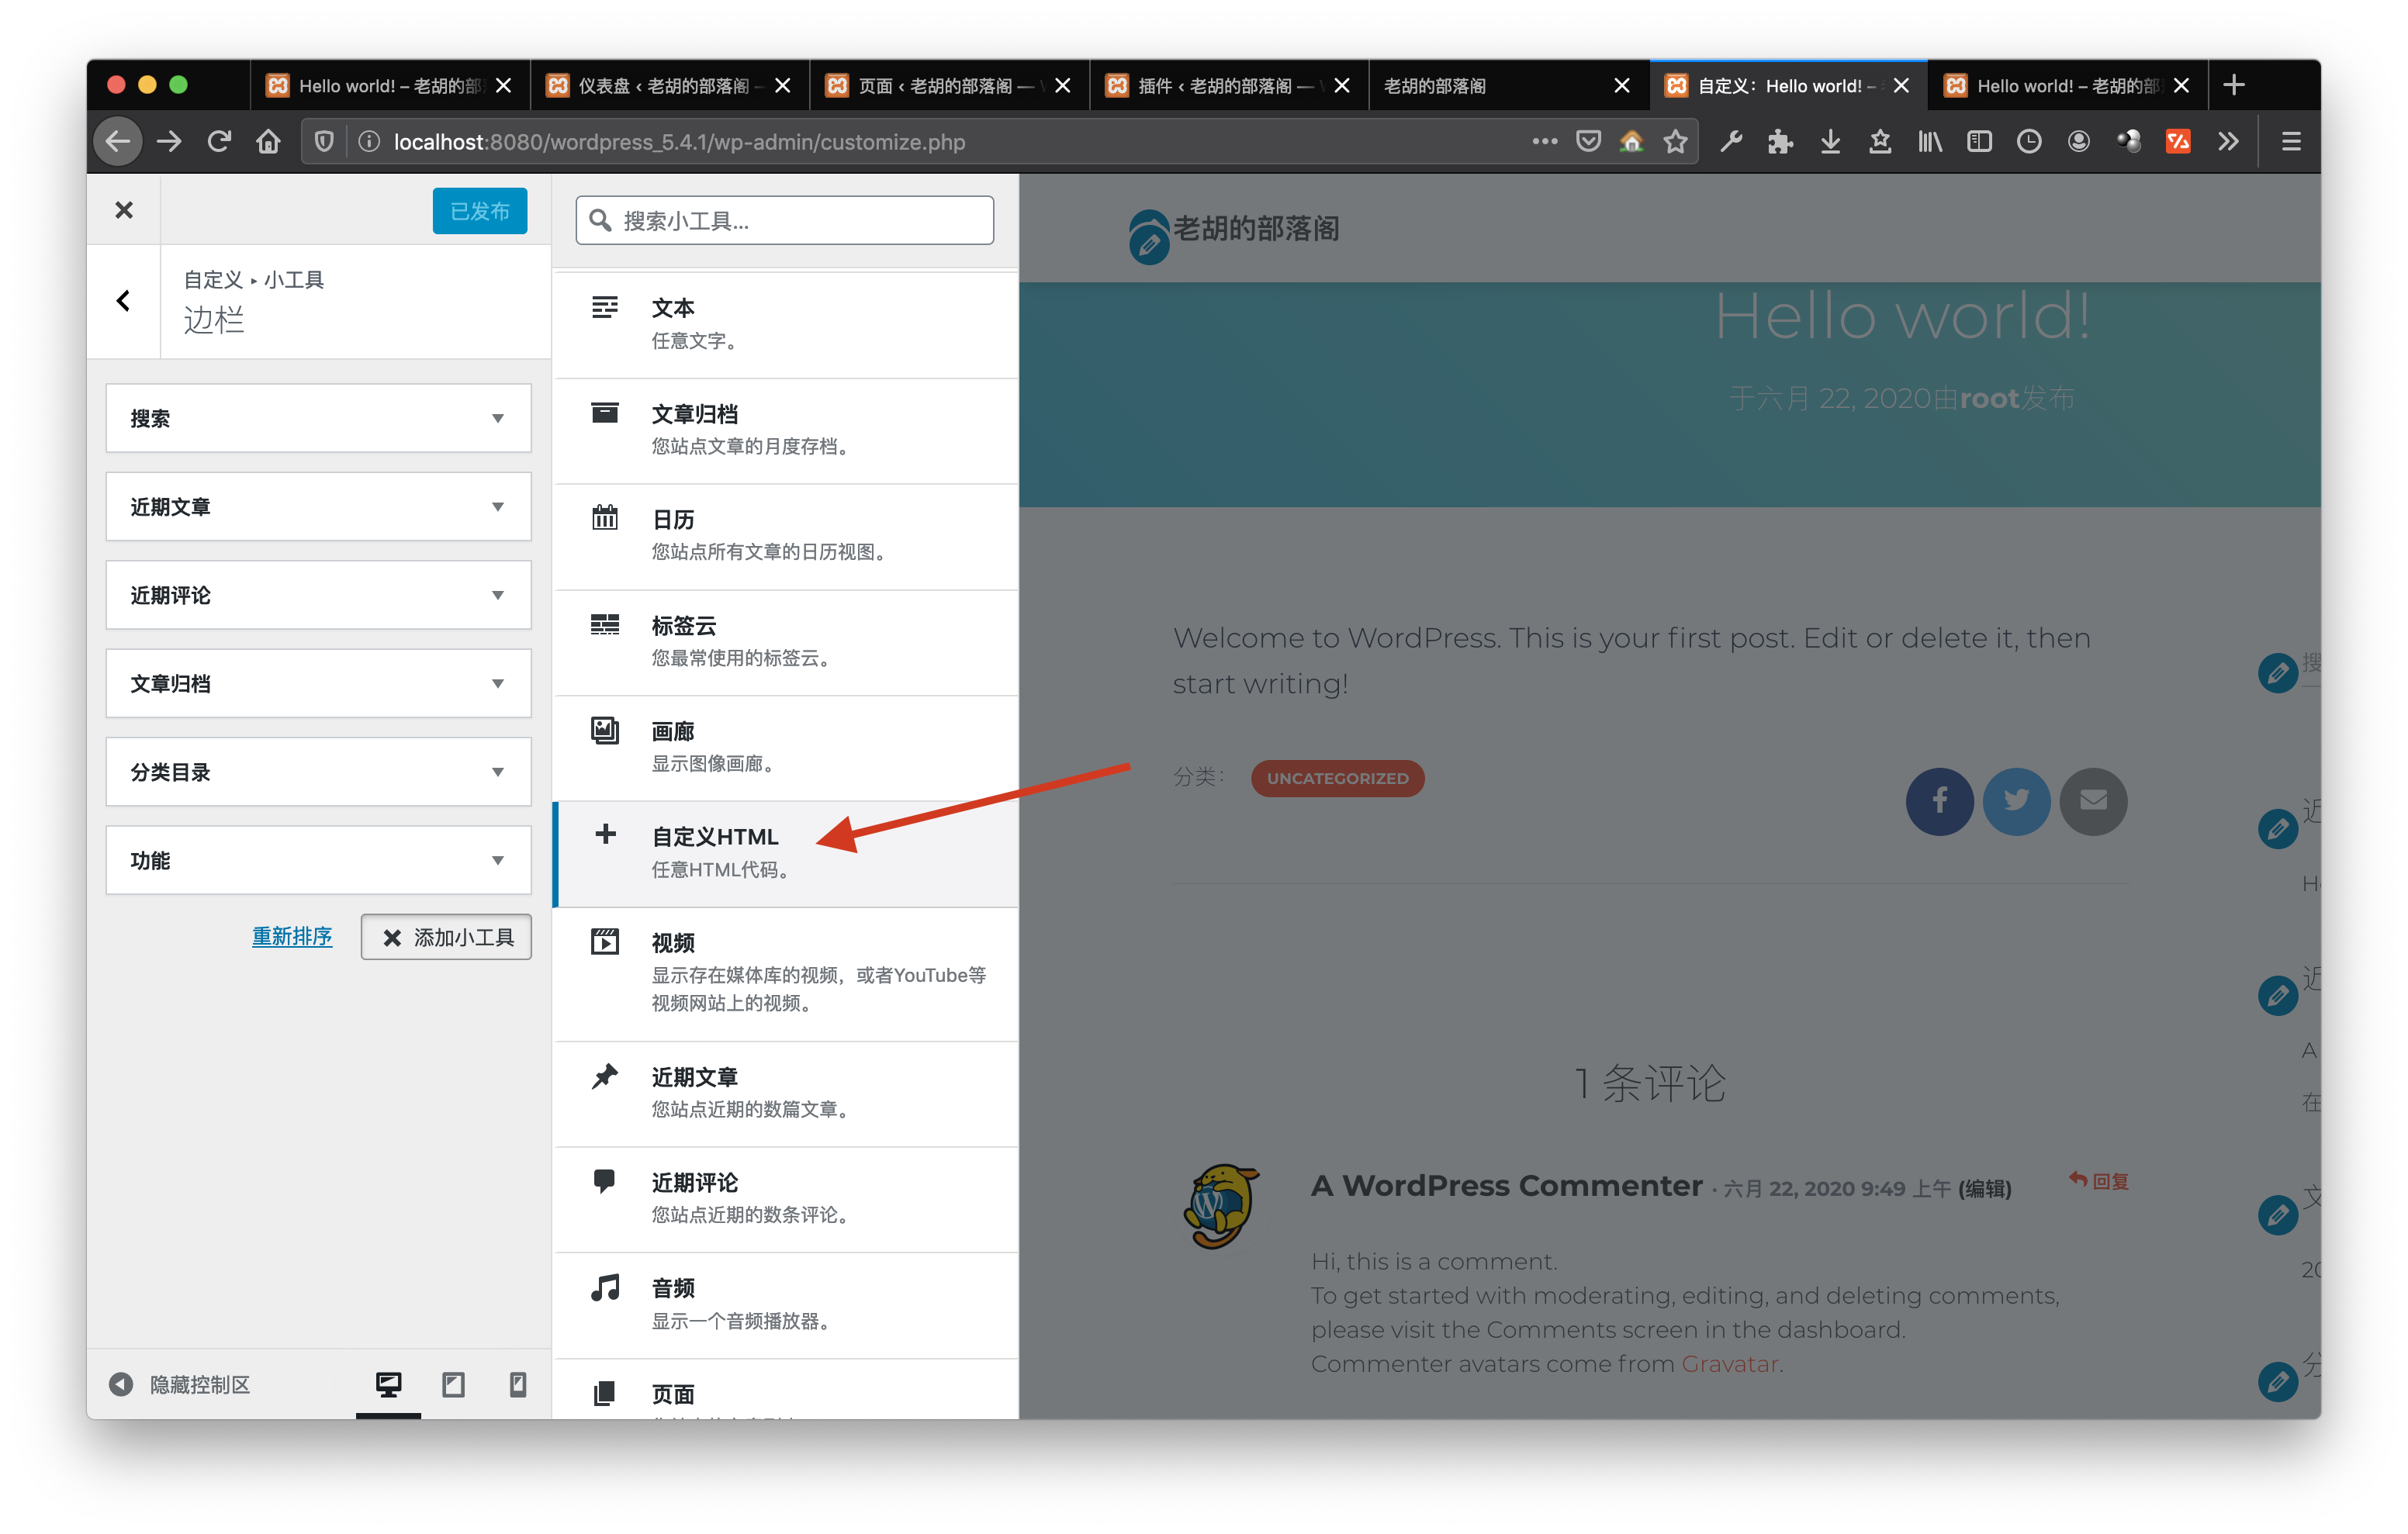
Task: Focus the 搜索小工具 search field
Action: 784,220
